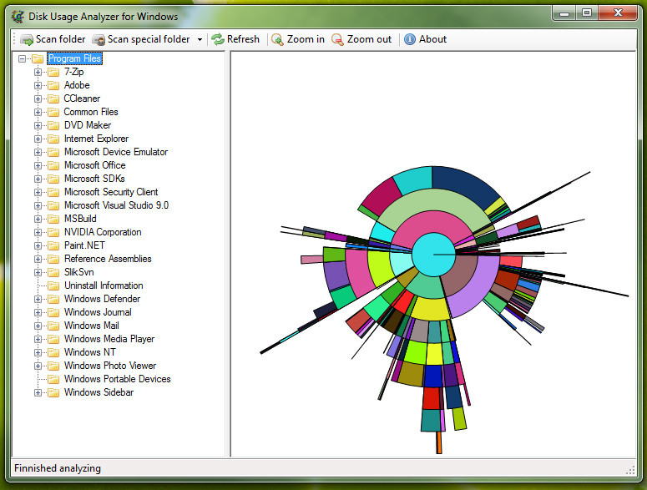Expand the Microsoft Security Client node
647x490 pixels.
pyautogui.click(x=38, y=192)
